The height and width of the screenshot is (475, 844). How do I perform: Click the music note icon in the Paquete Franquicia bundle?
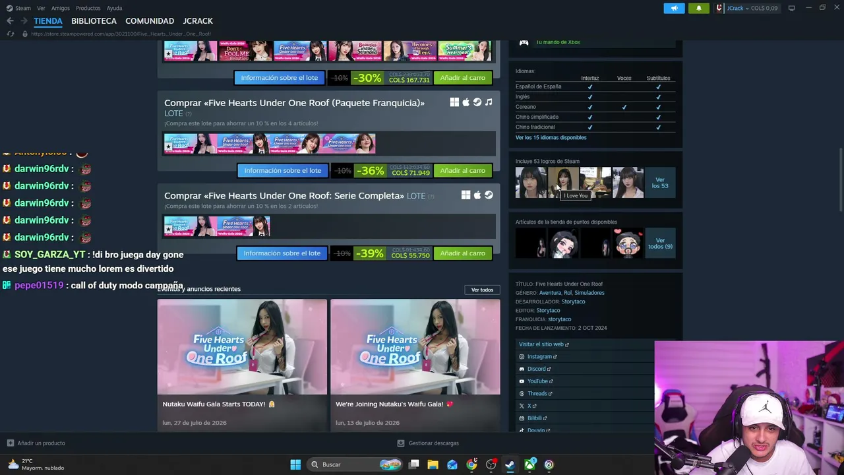[489, 102]
